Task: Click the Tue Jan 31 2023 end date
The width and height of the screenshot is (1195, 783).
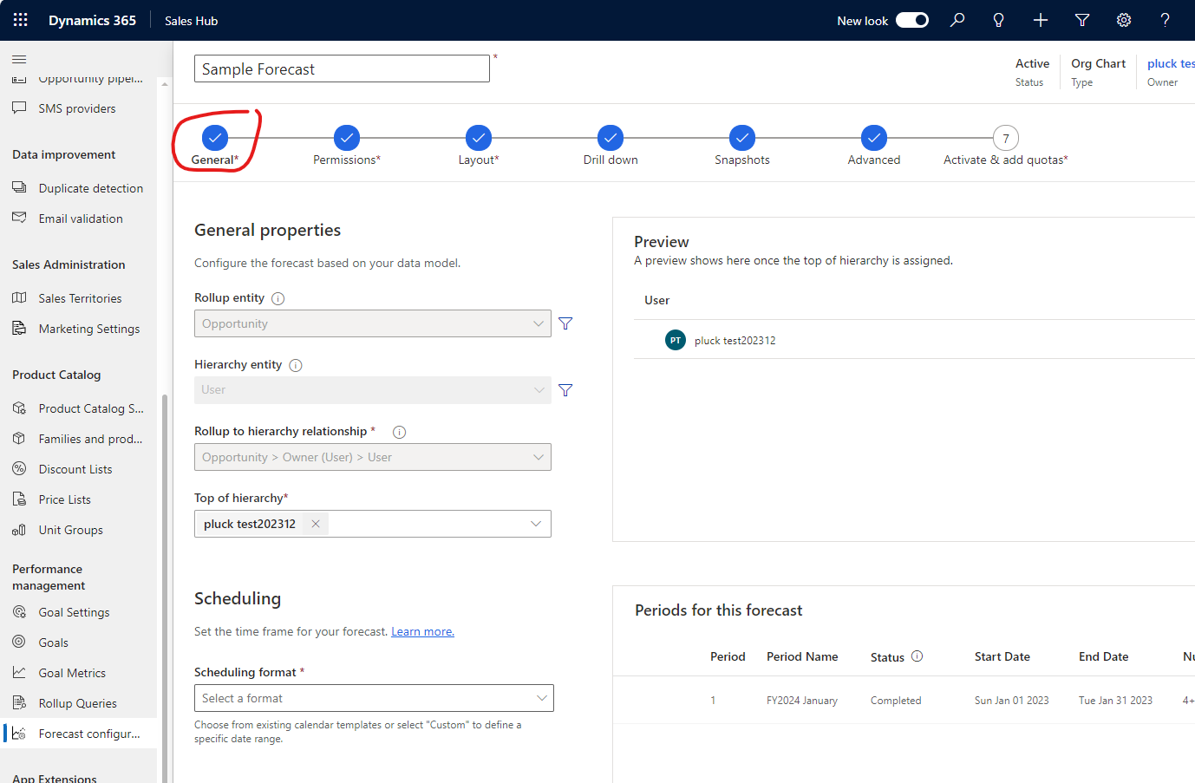Action: [1116, 701]
